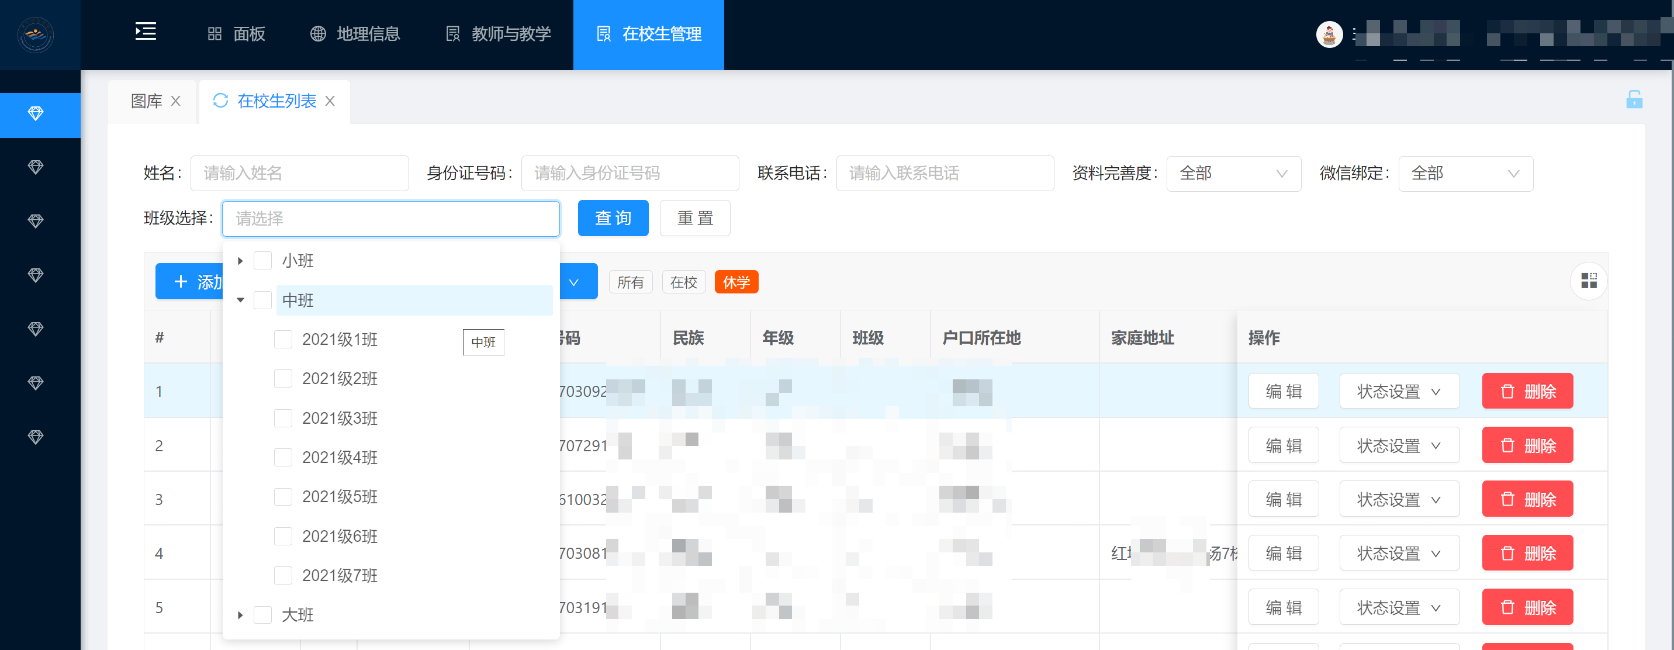Switch to the 在校生列表 tab
1674x650 pixels.
(277, 101)
